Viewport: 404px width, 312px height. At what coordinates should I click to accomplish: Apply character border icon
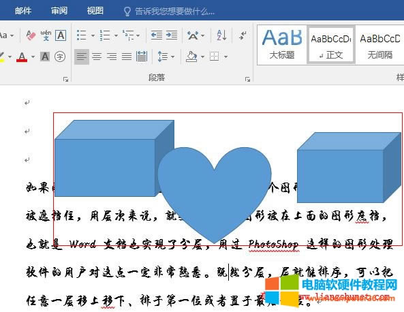point(61,35)
